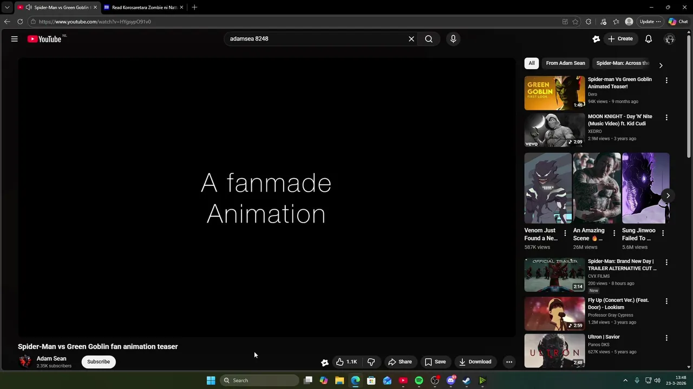The width and height of the screenshot is (693, 389).
Task: Open Spotify from taskbar
Action: 419,380
